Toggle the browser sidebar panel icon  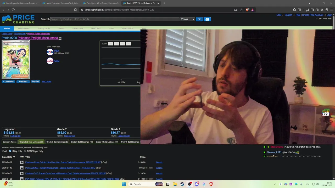[x=312, y=10]
